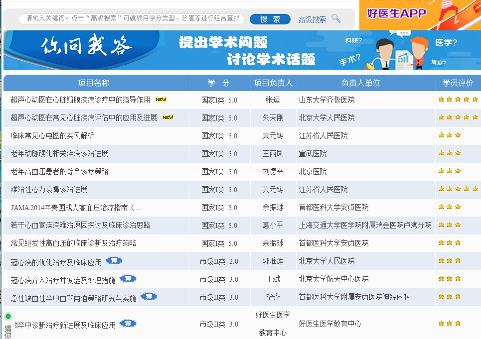This screenshot has width=481, height=339.
Task: Click the 荐 badge on 卒中诊断治疗新进展 row
Action: pyautogui.click(x=128, y=324)
